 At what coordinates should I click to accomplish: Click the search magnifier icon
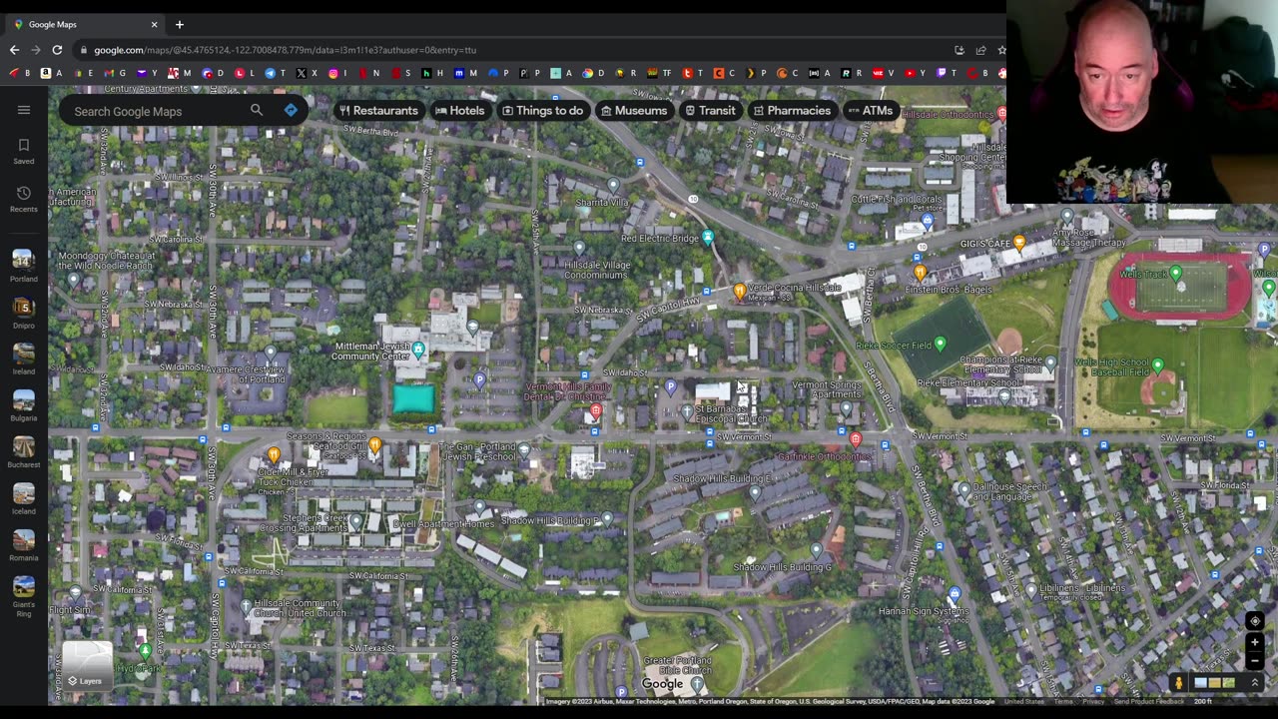pos(257,110)
